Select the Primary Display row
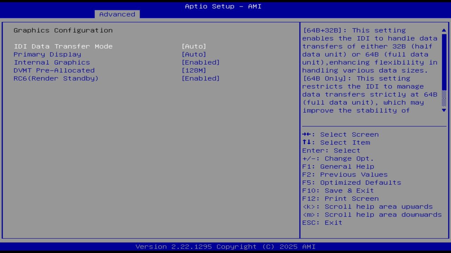This screenshot has height=253, width=451. pyautogui.click(x=47, y=54)
